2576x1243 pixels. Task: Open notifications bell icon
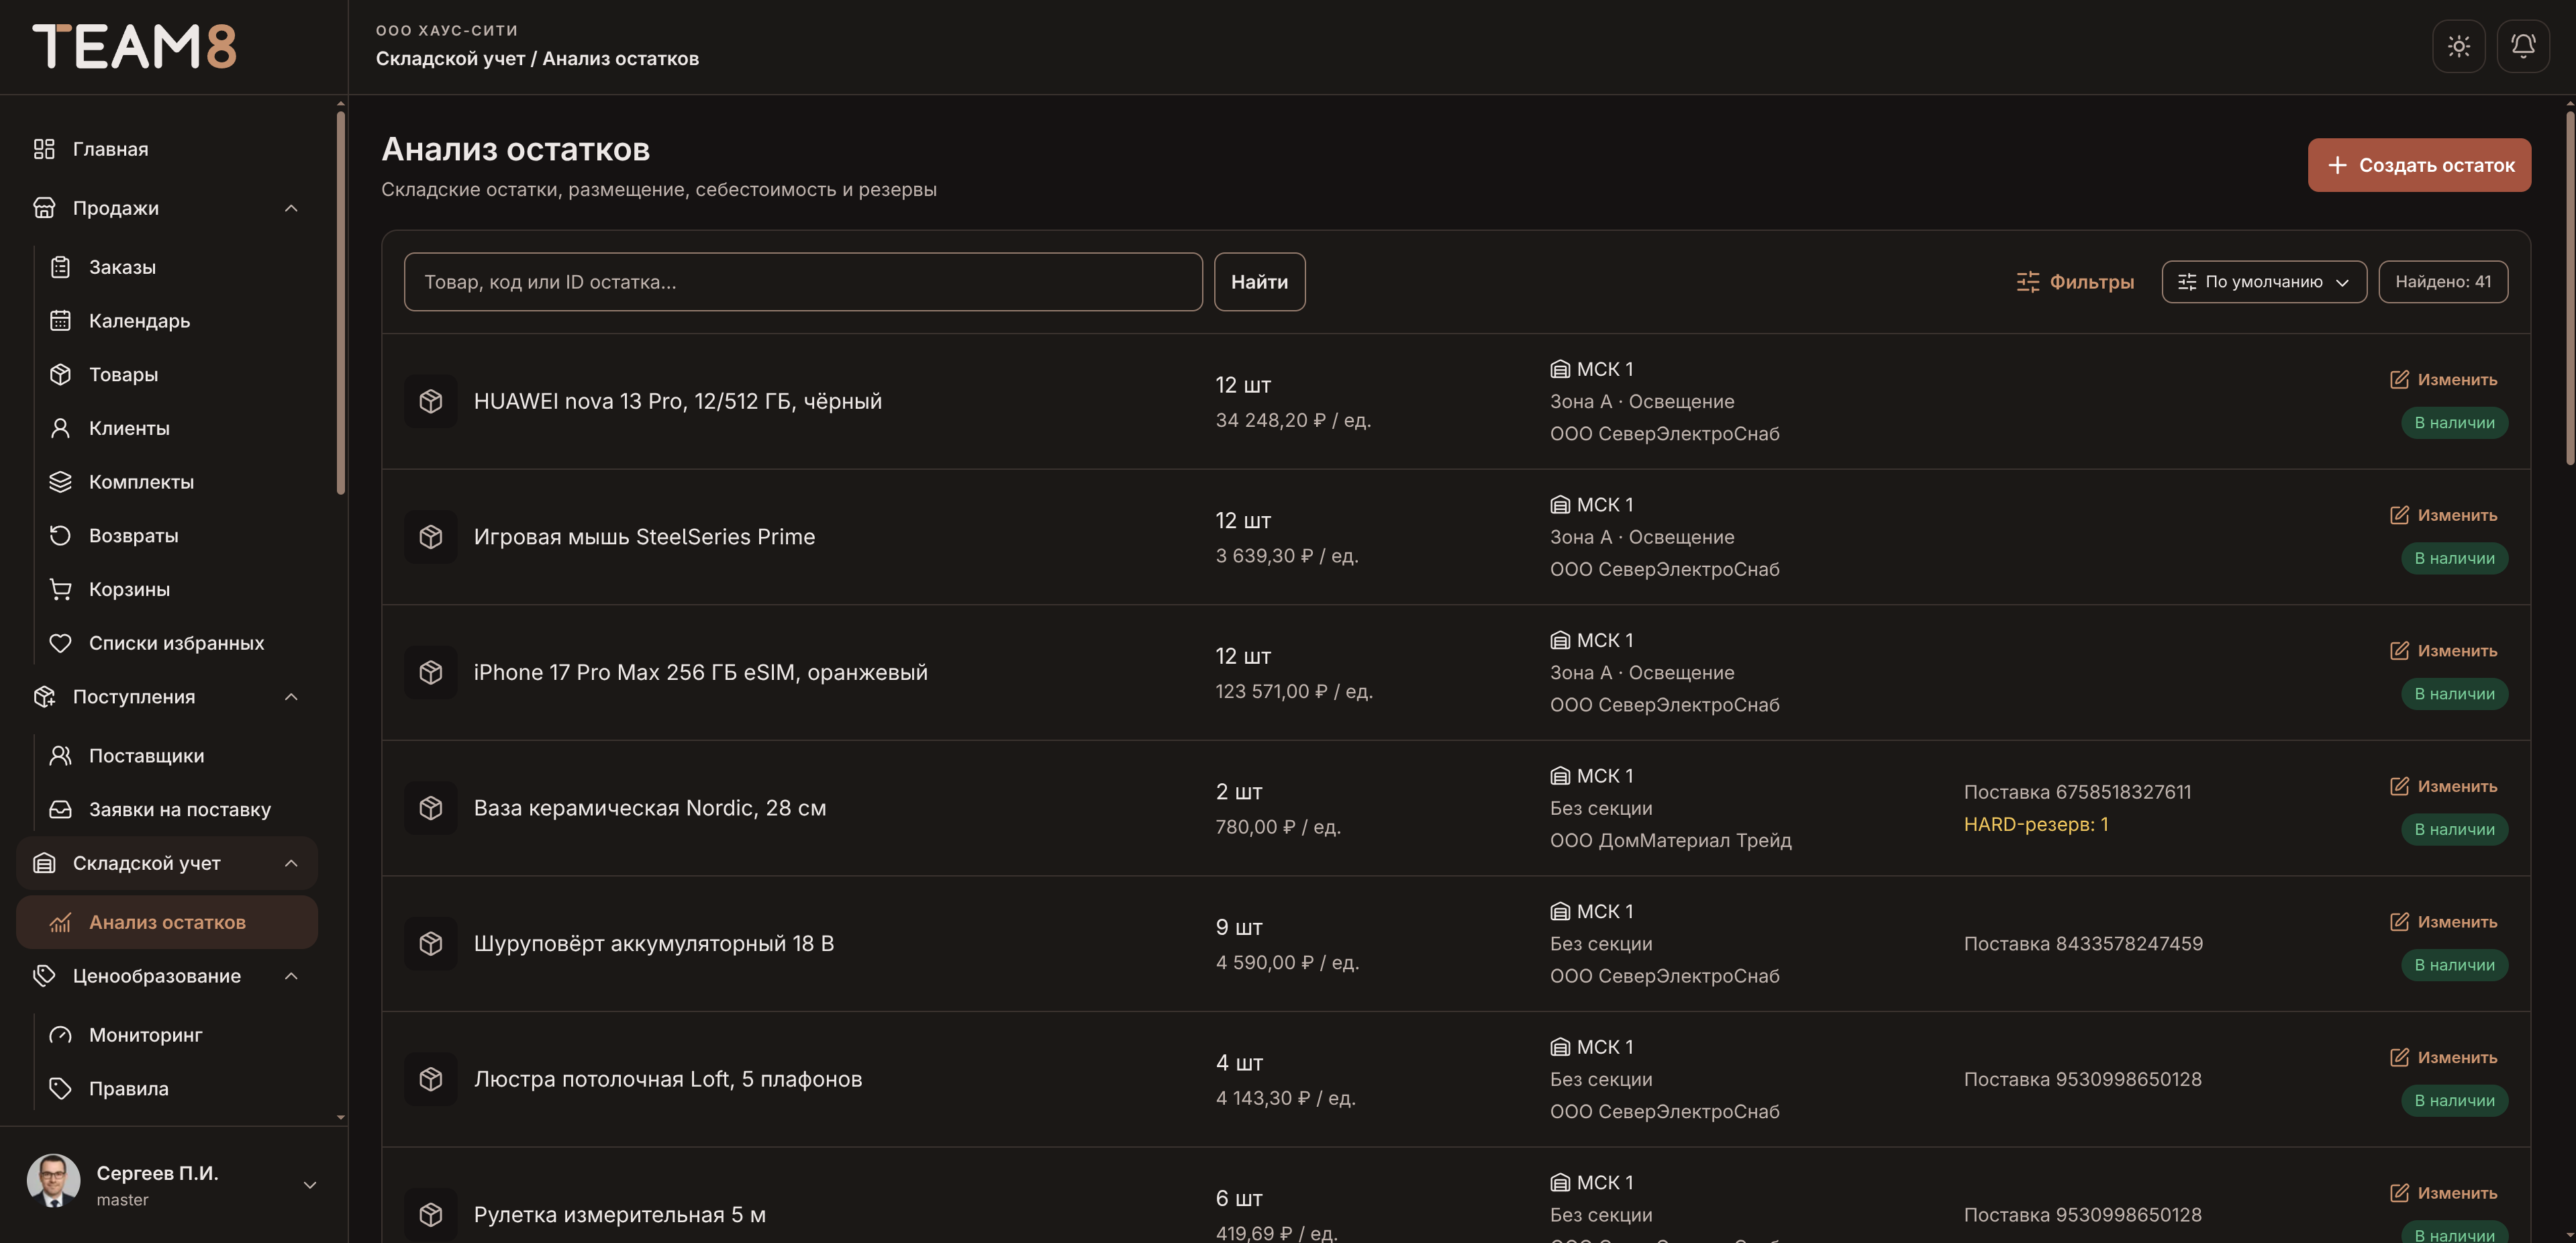[2523, 46]
